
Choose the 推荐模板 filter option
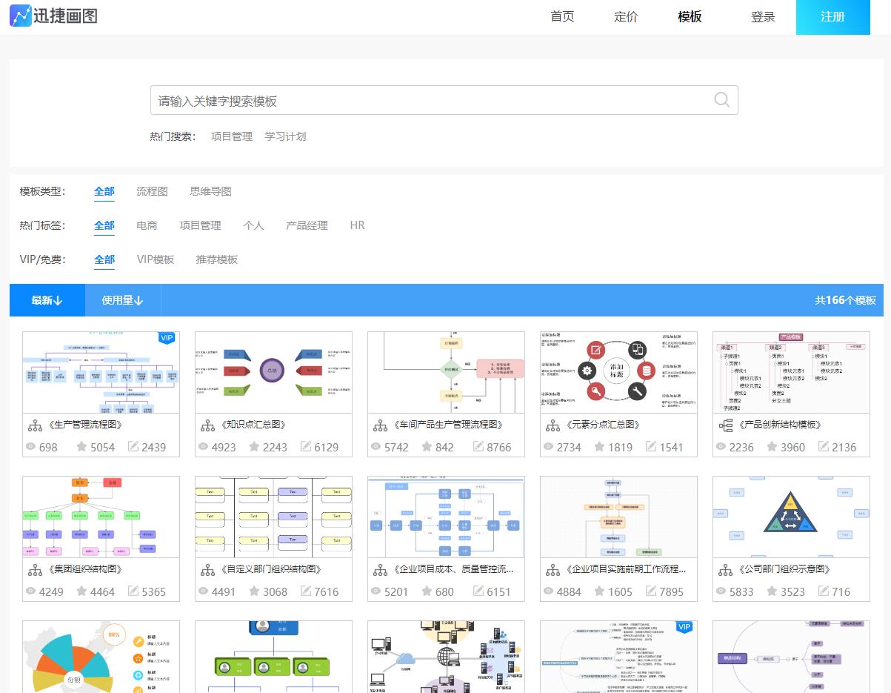pos(216,260)
